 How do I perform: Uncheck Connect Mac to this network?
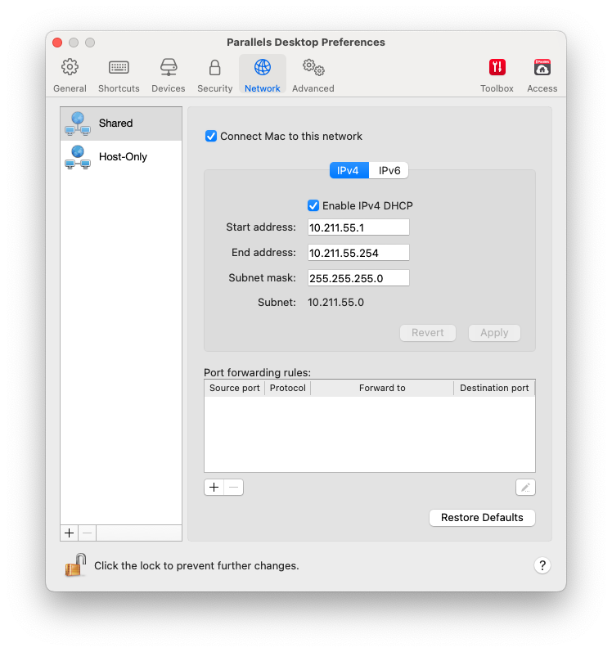[211, 137]
